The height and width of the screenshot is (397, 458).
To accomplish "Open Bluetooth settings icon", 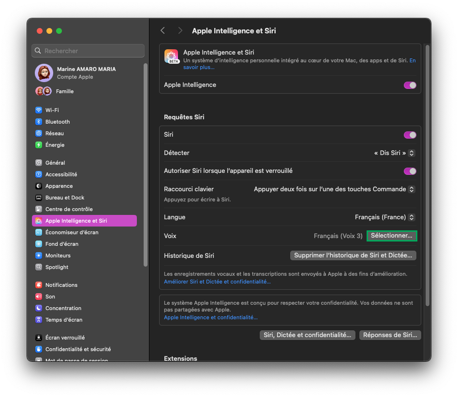I will coord(39,122).
